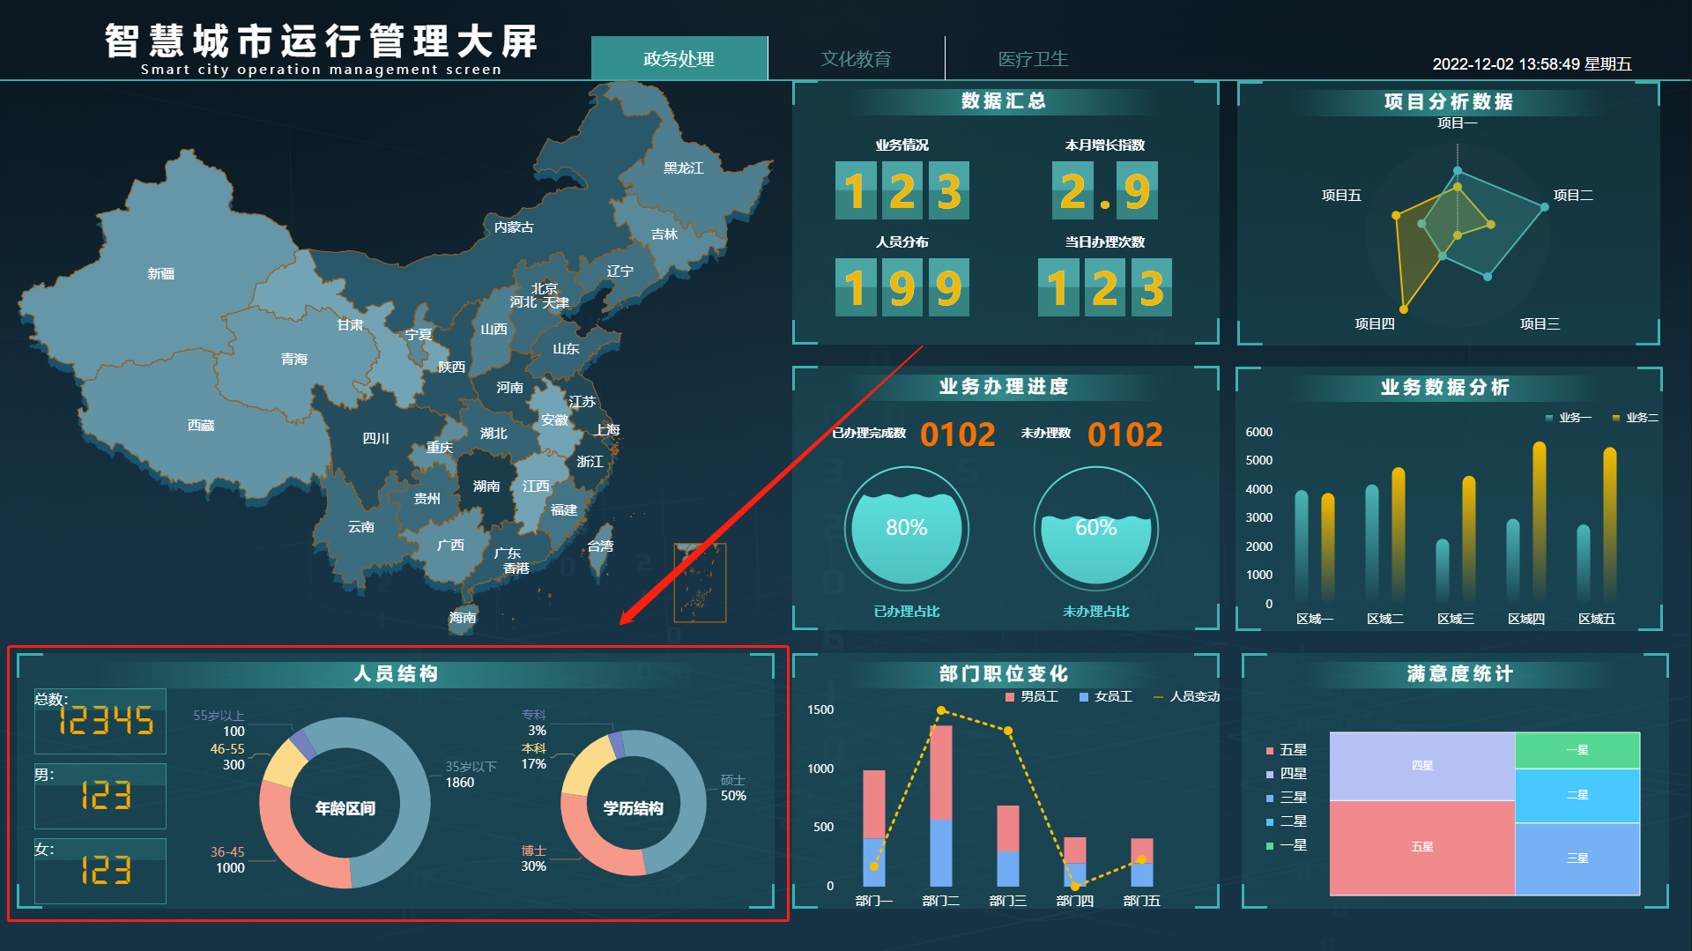Click the 本科 17% label
Image resolution: width=1692 pixels, height=951 pixels.
534,756
